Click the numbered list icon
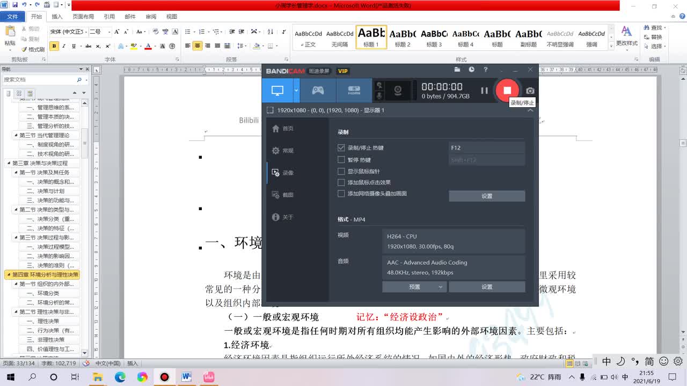The image size is (687, 386). point(202,32)
